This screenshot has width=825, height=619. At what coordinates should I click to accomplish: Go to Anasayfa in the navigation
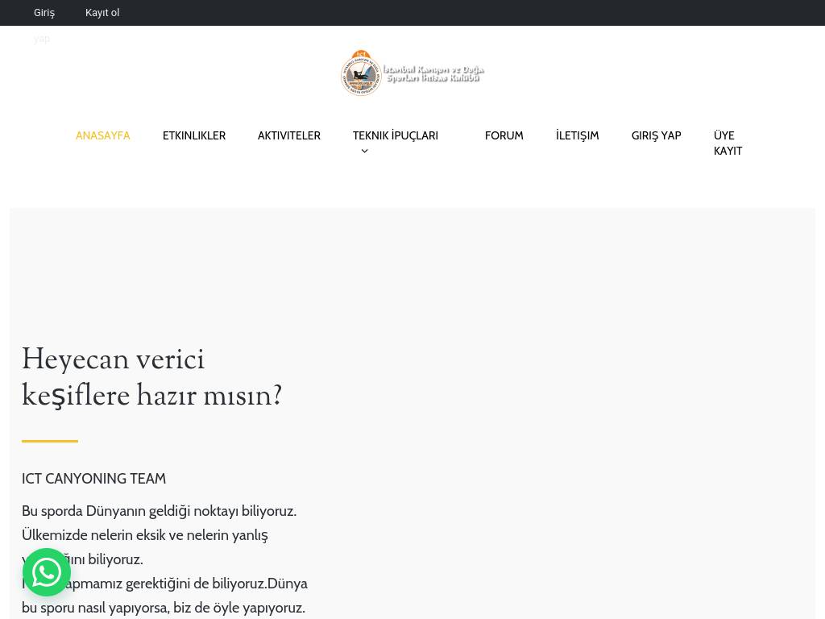[102, 135]
